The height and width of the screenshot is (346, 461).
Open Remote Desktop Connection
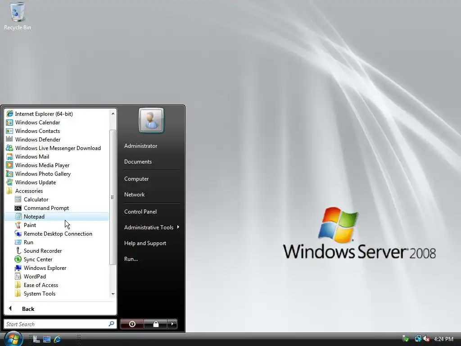click(x=57, y=234)
